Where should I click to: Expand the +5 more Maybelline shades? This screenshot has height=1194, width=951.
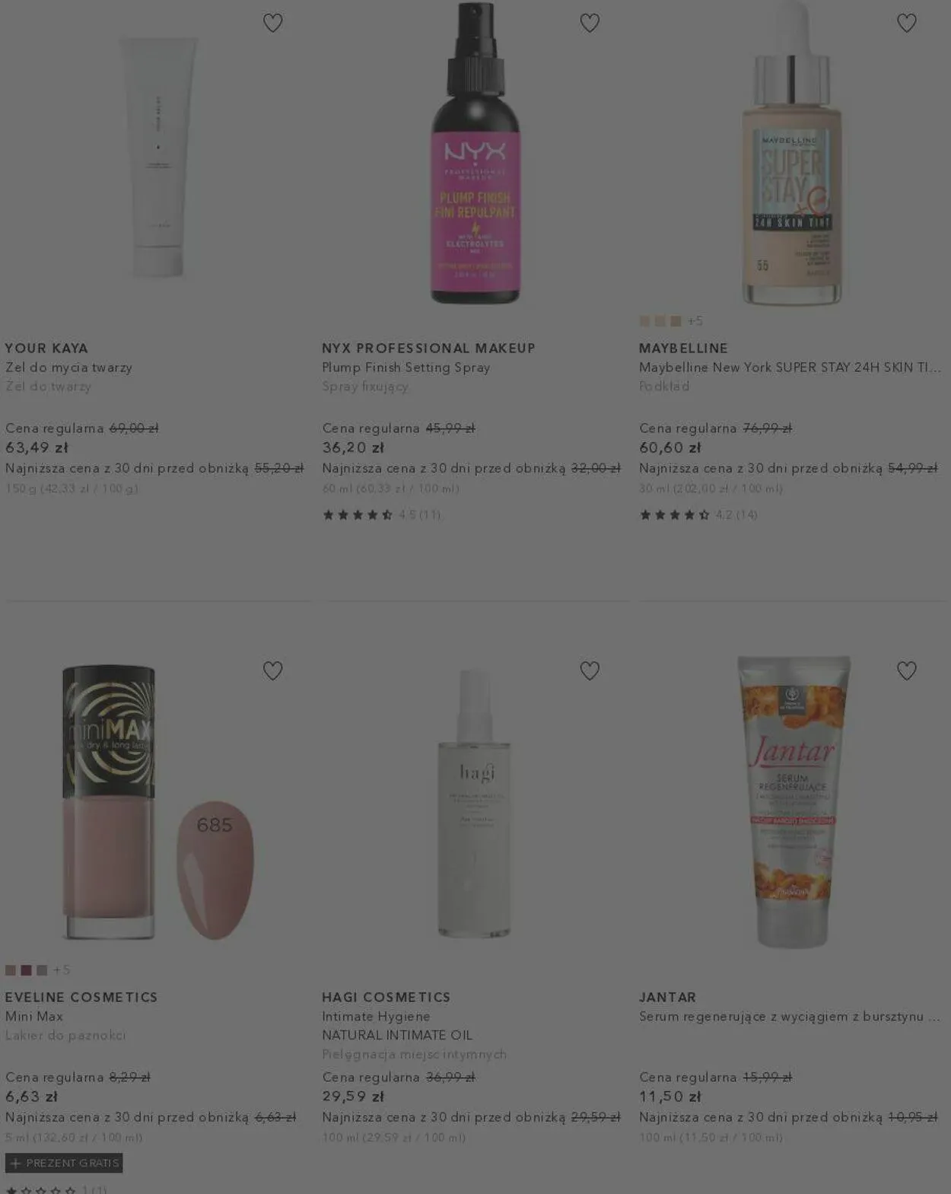[x=695, y=321]
